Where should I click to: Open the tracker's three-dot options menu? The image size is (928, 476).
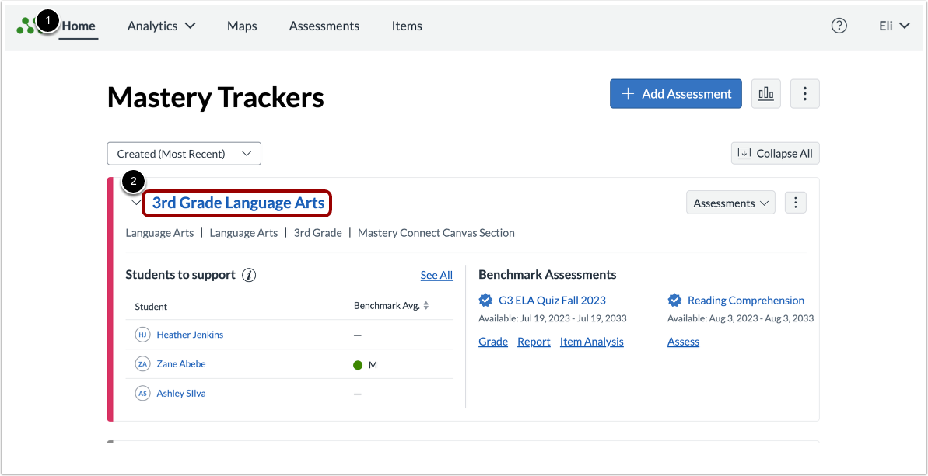(x=795, y=202)
